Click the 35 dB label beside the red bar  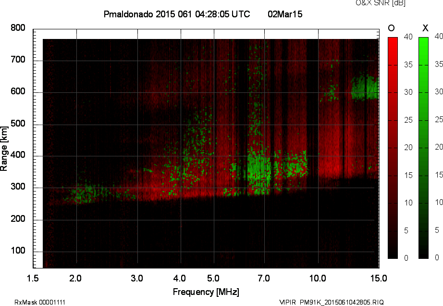tap(408, 65)
